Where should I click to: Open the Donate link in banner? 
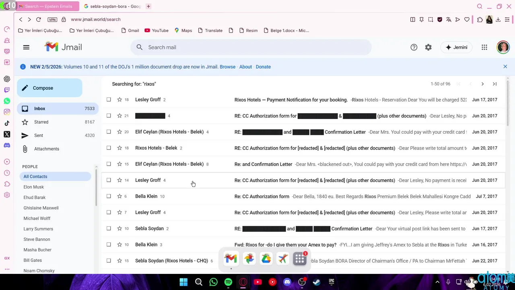coord(263,67)
